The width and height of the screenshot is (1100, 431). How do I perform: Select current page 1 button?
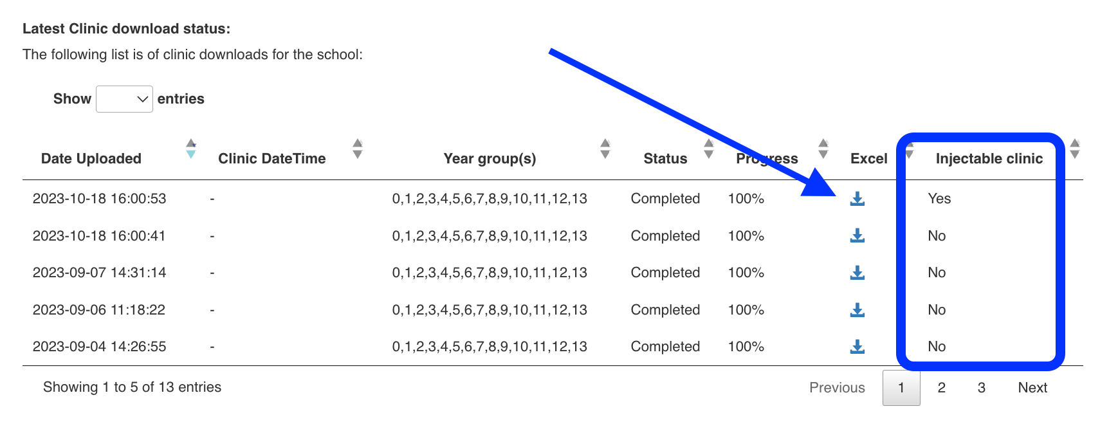(901, 388)
